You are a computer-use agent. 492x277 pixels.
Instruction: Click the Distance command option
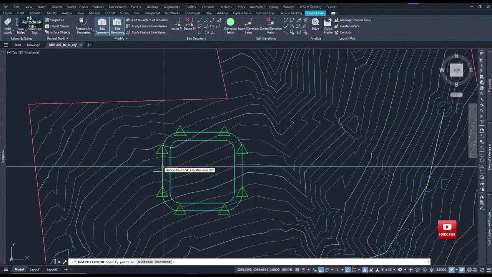pos(145,262)
